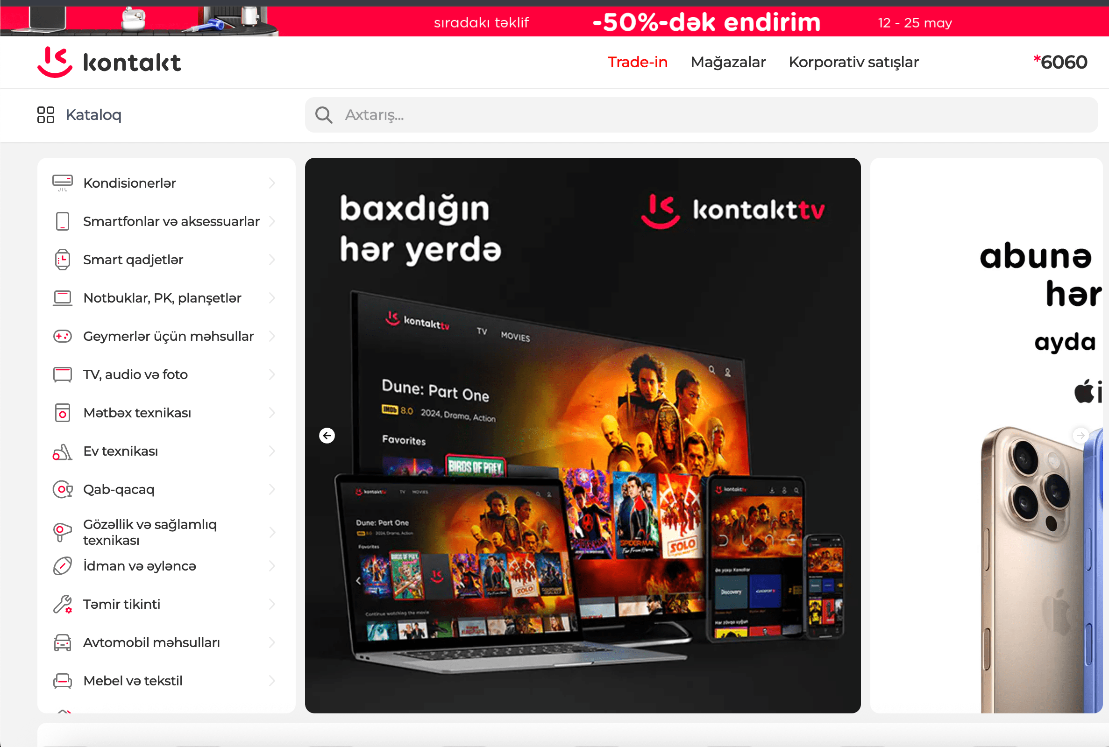The width and height of the screenshot is (1109, 747).
Task: Open the Avtomobil məhsulları category link
Action: click(151, 643)
